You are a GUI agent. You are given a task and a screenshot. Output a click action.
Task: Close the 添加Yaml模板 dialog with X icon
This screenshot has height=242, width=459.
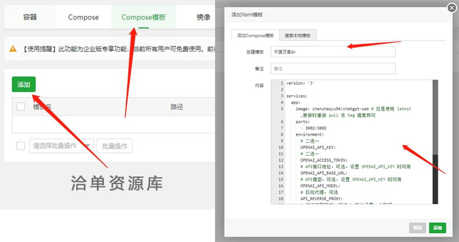452,8
